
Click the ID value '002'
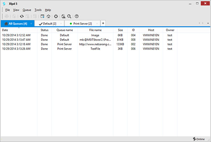coord(133,44)
